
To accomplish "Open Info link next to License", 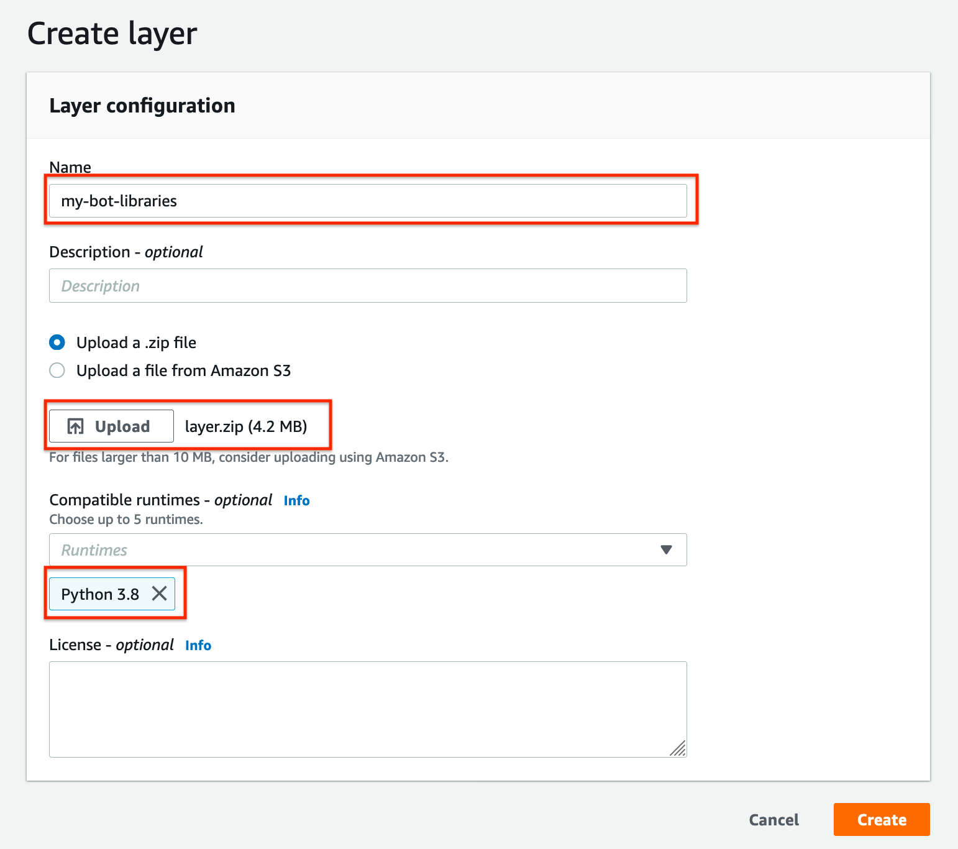I will (x=198, y=645).
